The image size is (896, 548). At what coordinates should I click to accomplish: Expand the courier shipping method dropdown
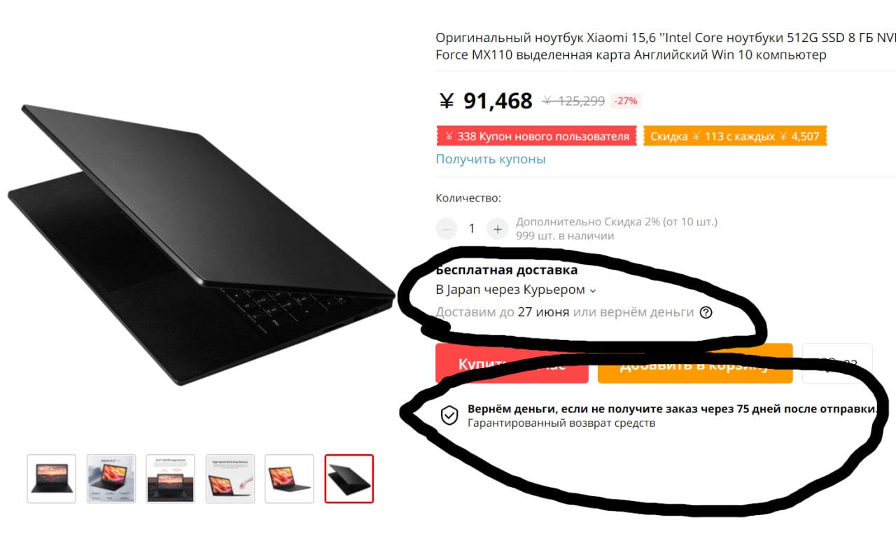pyautogui.click(x=592, y=290)
